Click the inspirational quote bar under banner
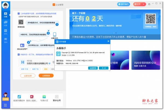This screenshot has width=164, height=110. tap(115, 37)
